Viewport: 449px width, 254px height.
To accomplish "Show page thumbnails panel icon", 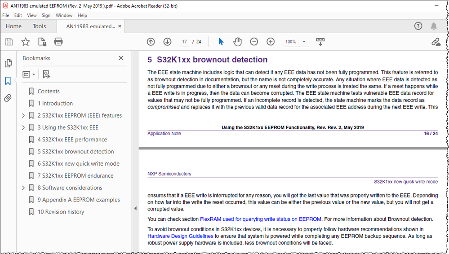I will 8,63.
